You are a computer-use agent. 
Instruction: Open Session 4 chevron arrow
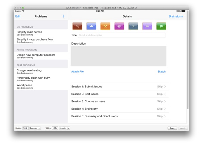coord(165,109)
